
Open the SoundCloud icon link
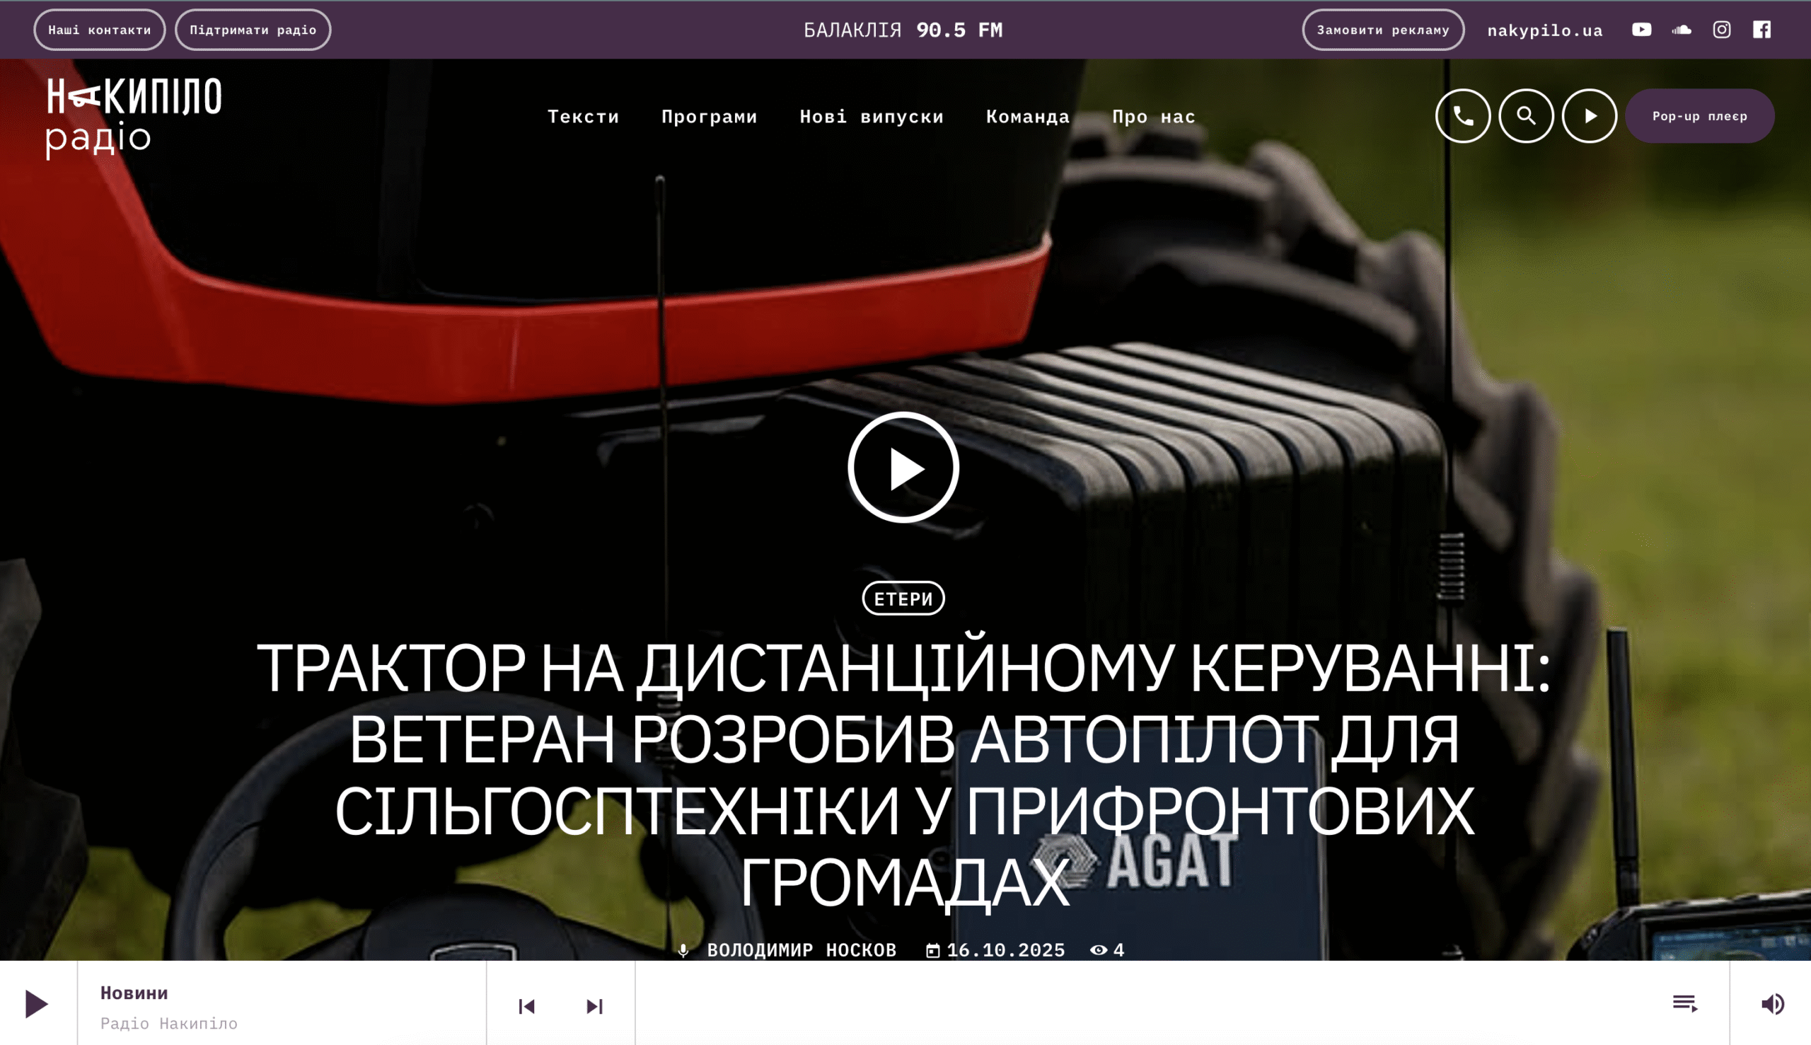click(x=1681, y=30)
